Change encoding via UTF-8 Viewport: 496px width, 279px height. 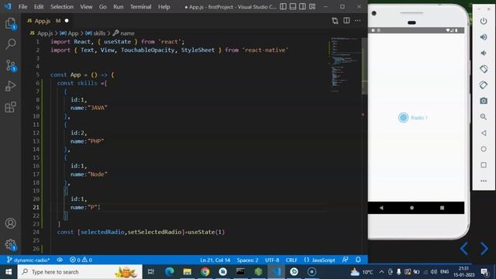click(x=272, y=260)
